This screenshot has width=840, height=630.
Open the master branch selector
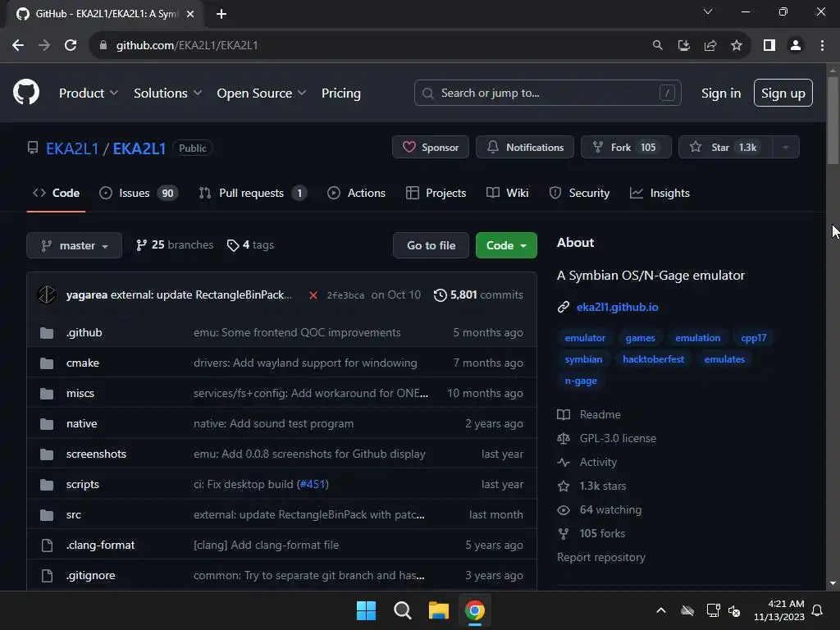click(75, 245)
